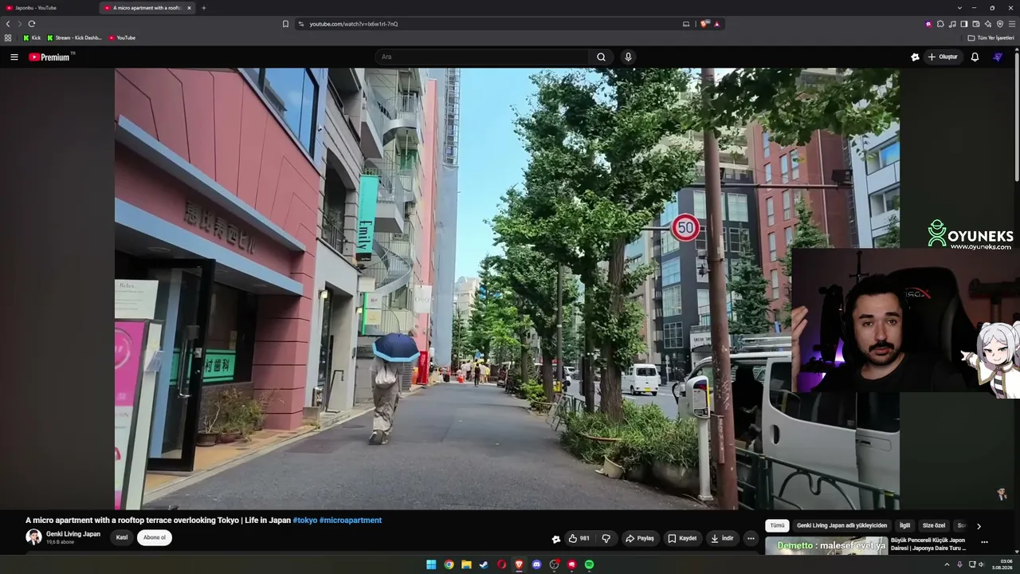1020x574 pixels.
Task: Focus the YouTube search field Ara
Action: 482,57
